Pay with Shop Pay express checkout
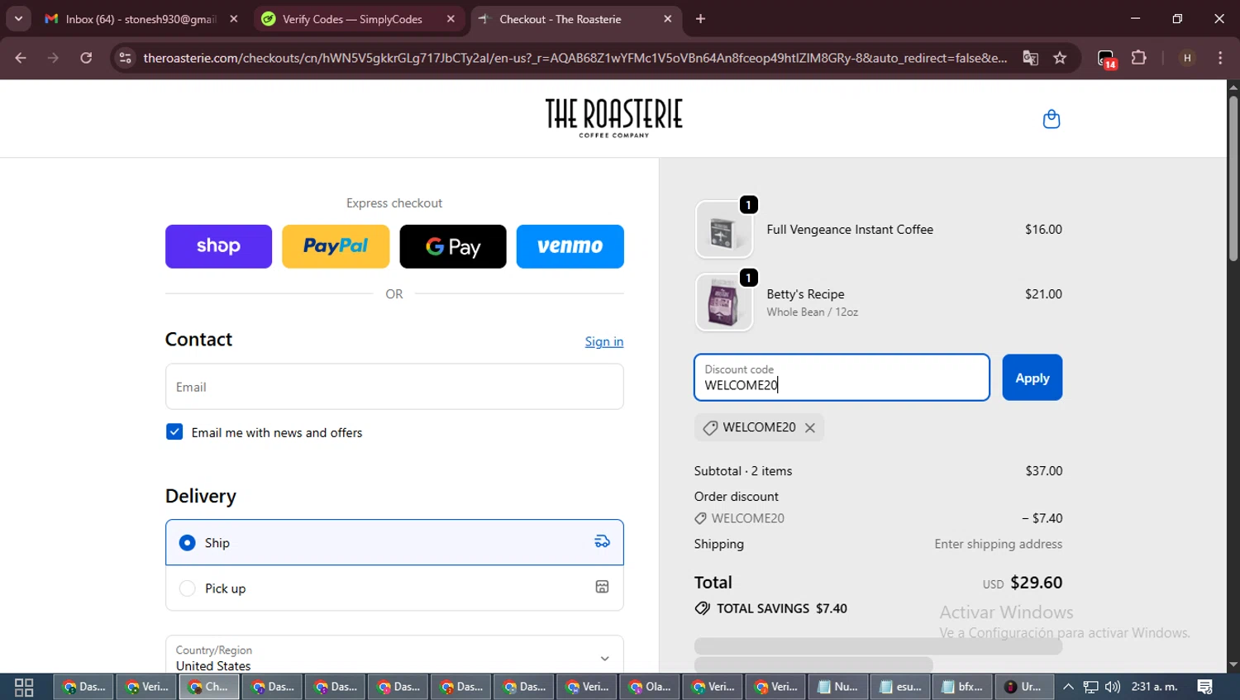Viewport: 1240px width, 700px height. (x=218, y=246)
